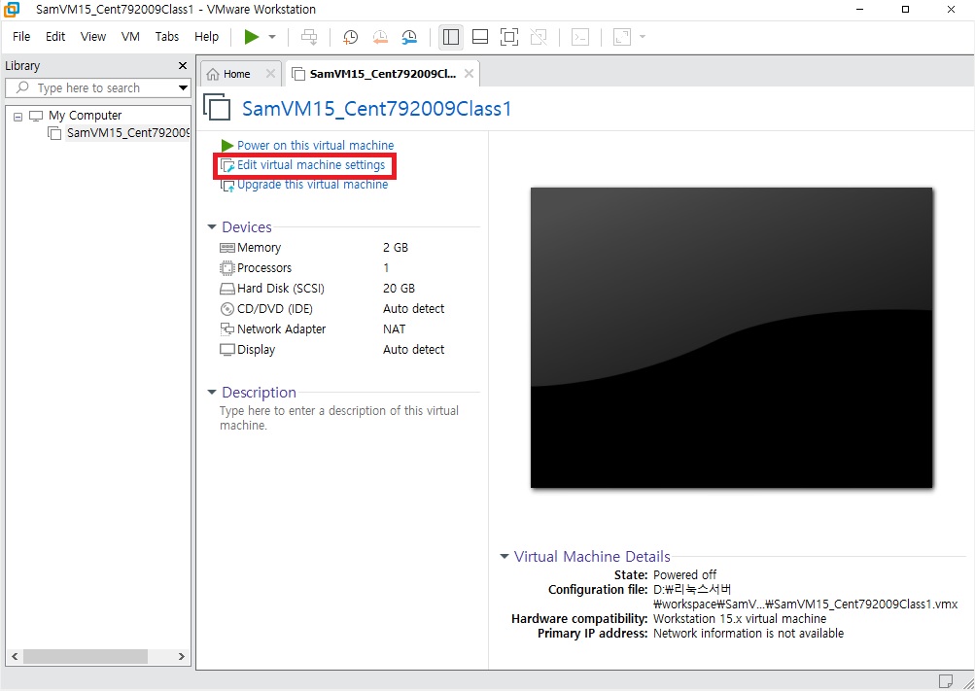Screen dimensions: 975x691
Task: Collapse the My Computer tree node
Action: [18, 117]
